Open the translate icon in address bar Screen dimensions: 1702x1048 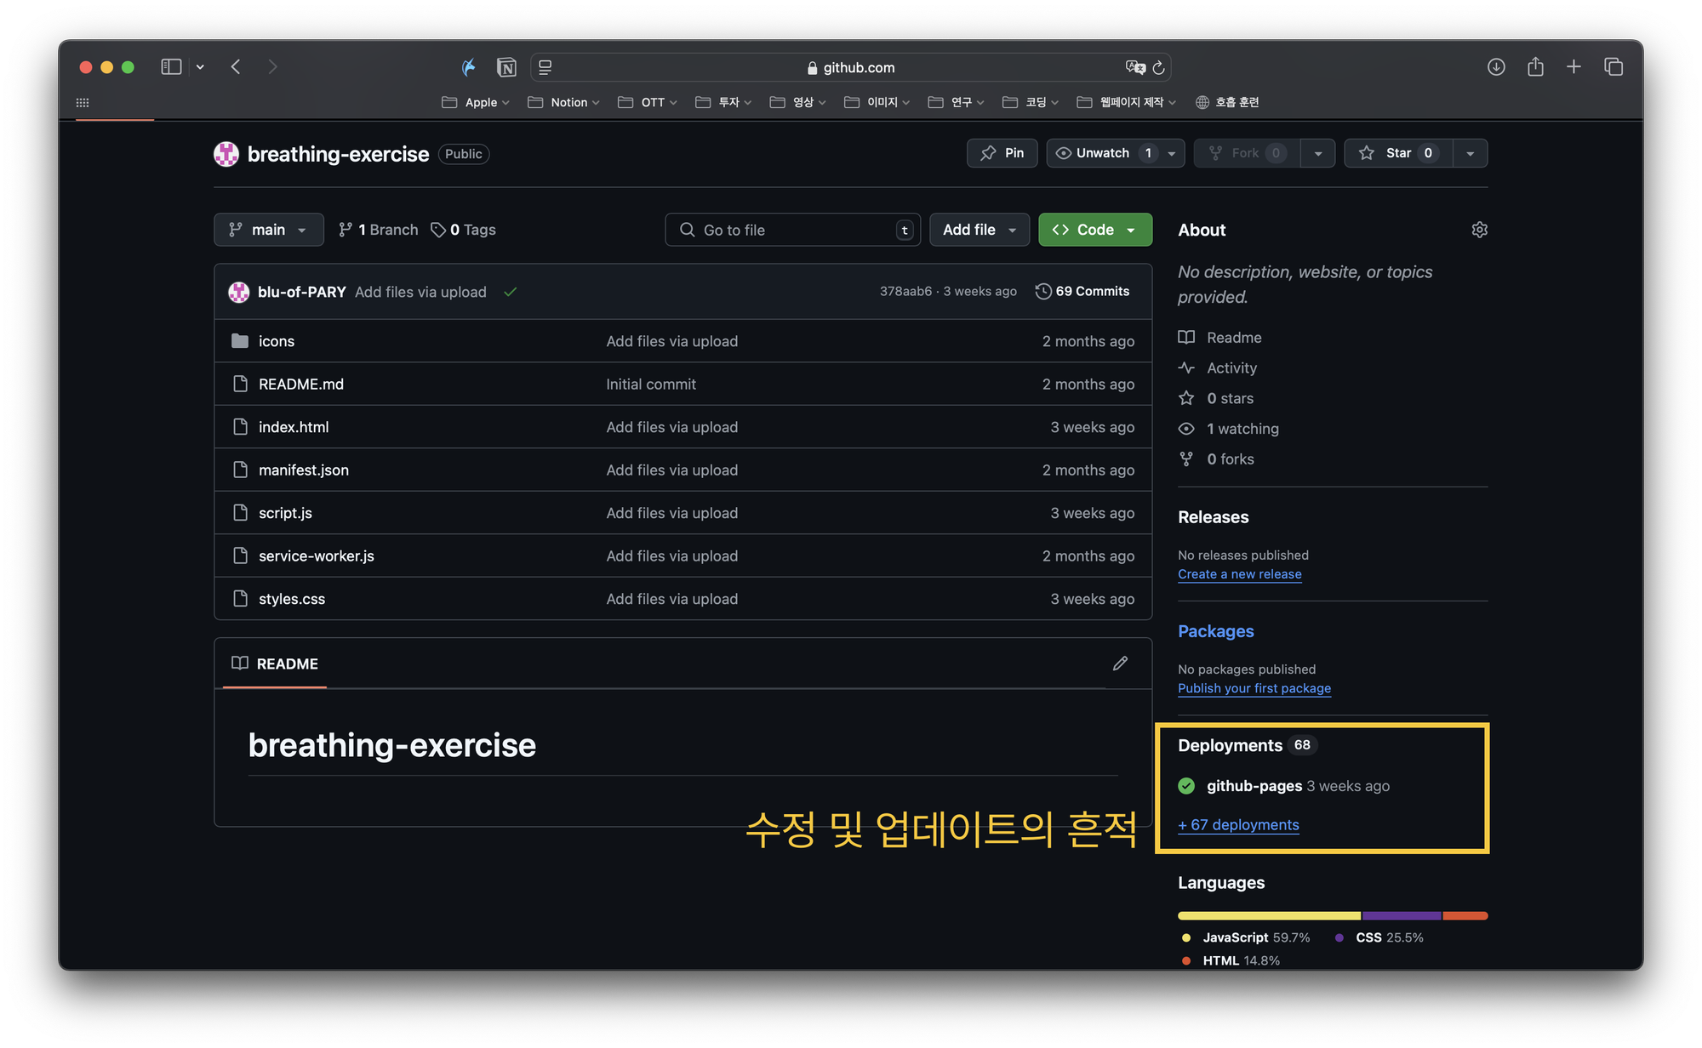coord(1135,67)
